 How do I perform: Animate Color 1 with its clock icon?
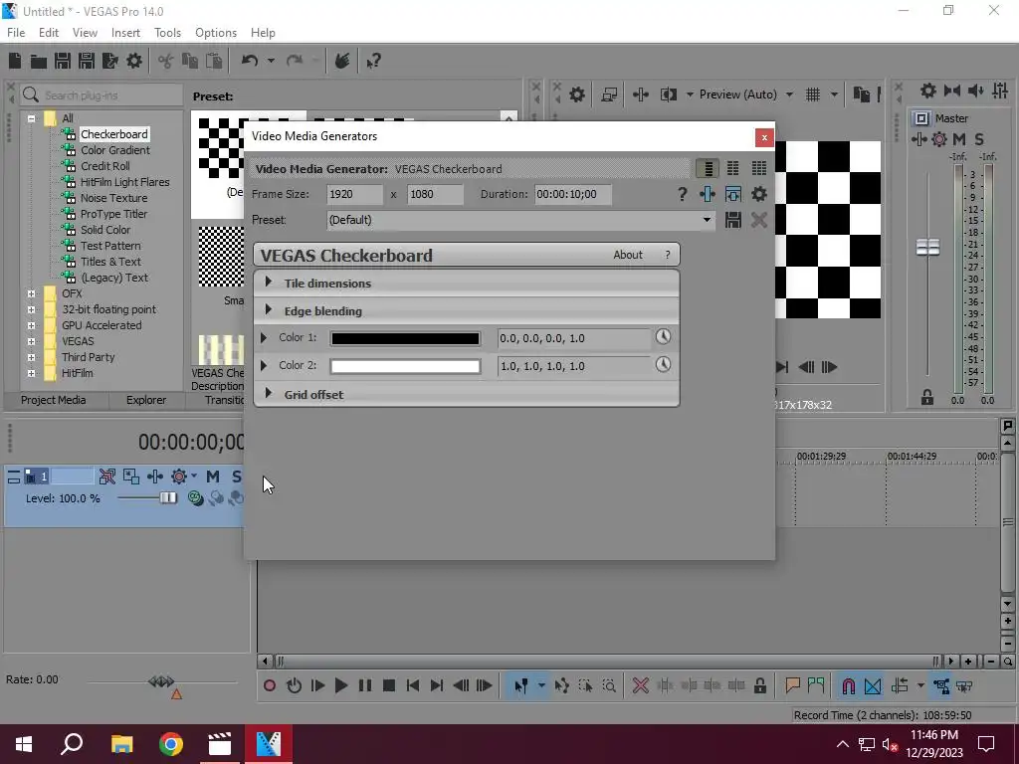pyautogui.click(x=663, y=336)
